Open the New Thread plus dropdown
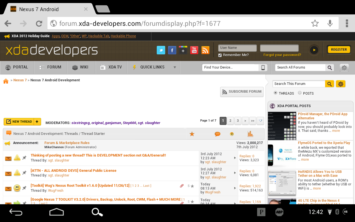355x222 pixels. tap(37, 122)
